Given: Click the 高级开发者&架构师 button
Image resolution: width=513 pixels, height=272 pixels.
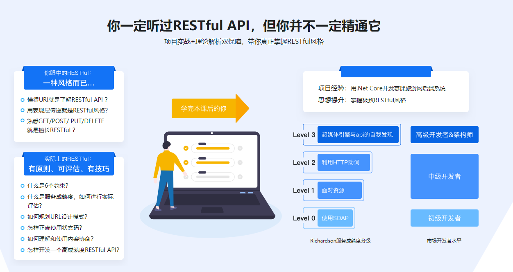Looking at the screenshot, I should click(444, 134).
